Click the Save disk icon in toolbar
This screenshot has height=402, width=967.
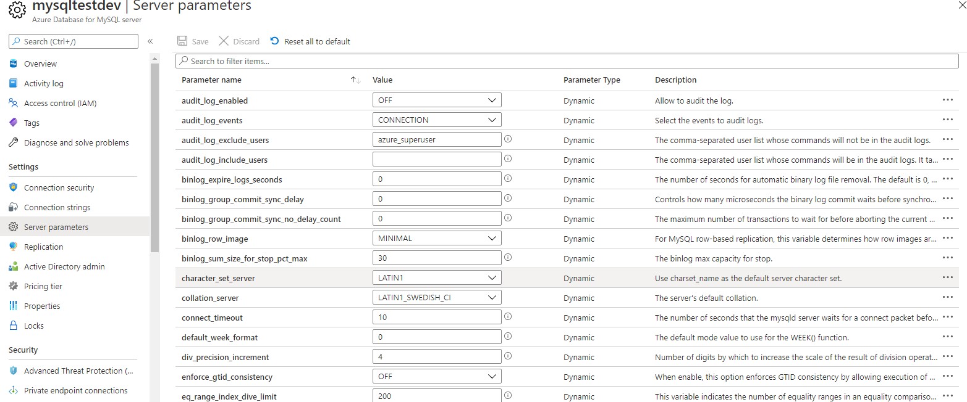coord(182,41)
